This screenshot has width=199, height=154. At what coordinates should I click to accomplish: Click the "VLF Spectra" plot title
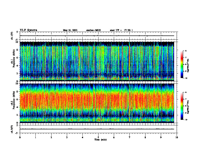click(x=28, y=30)
